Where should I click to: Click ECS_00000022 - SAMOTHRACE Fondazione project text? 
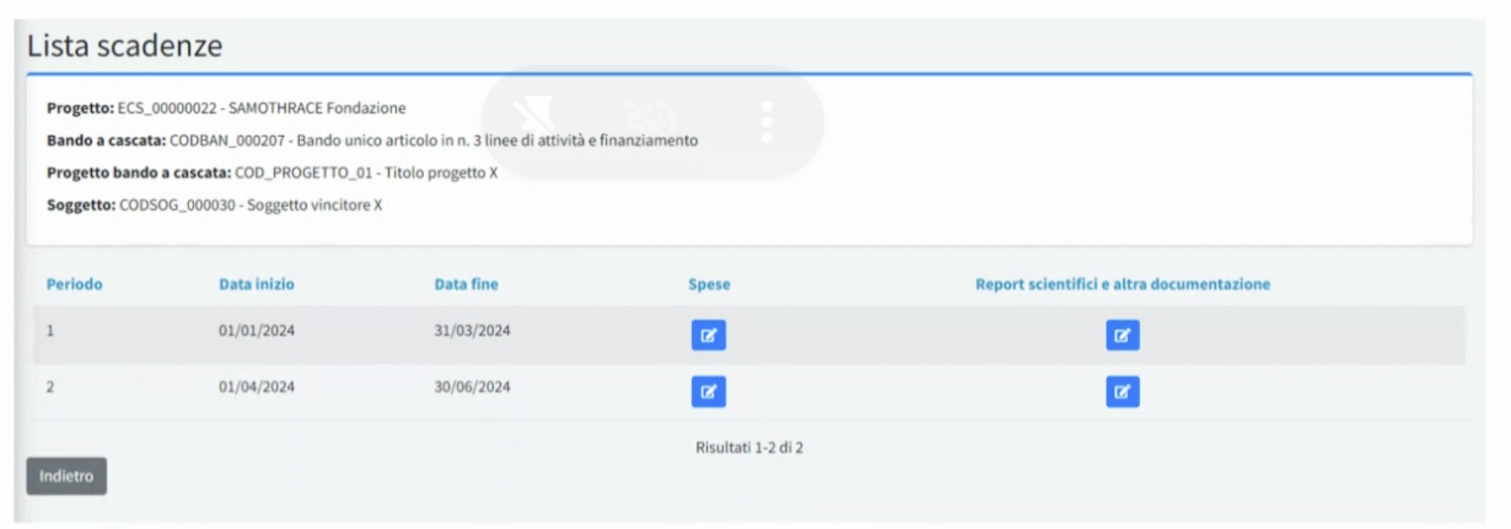click(x=262, y=108)
